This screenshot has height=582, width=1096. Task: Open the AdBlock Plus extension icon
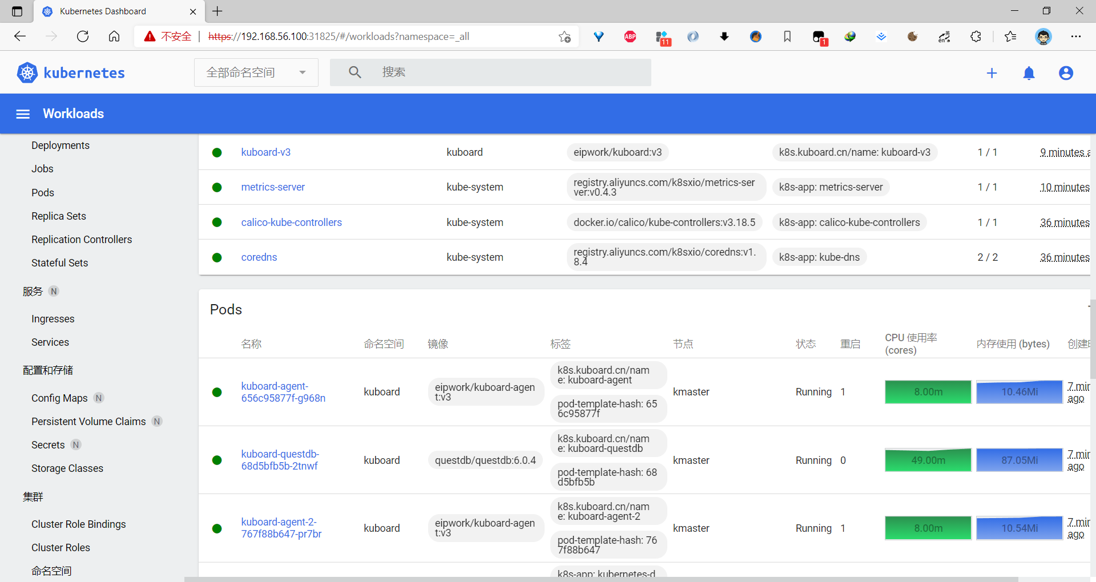click(630, 37)
